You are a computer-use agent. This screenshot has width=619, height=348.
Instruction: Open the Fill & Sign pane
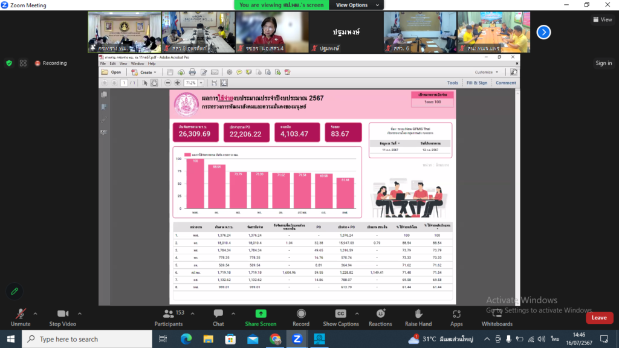point(477,83)
